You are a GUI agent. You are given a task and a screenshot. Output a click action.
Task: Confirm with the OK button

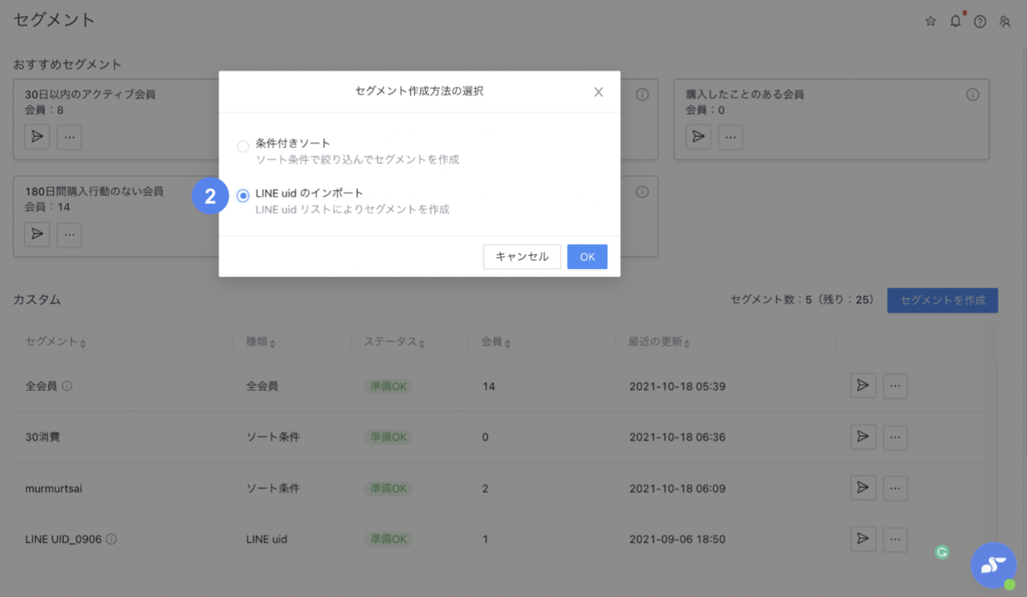[587, 257]
